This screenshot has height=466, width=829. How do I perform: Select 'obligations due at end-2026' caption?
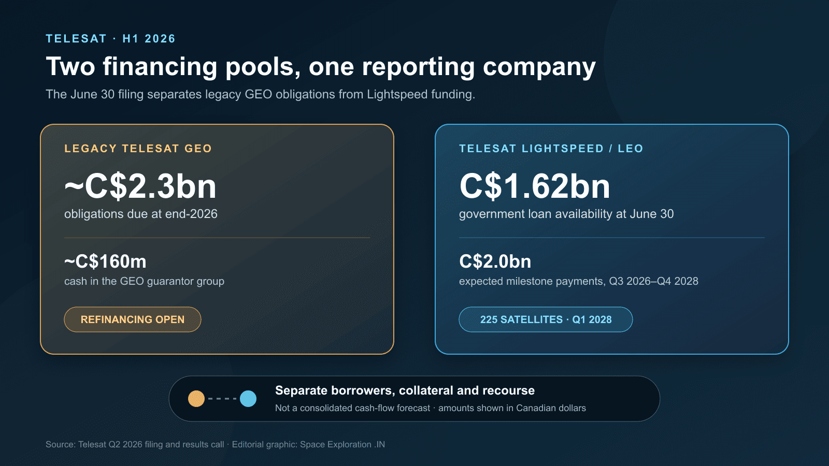pyautogui.click(x=141, y=214)
